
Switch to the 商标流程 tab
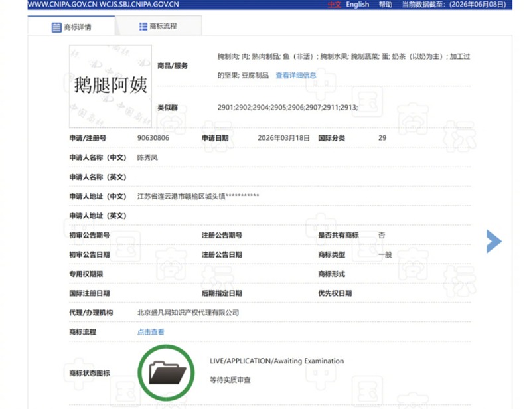point(158,26)
